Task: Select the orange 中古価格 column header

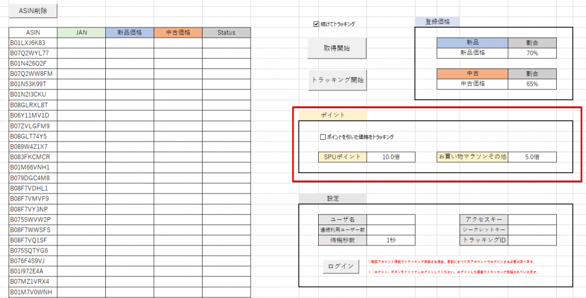Action: (x=177, y=33)
